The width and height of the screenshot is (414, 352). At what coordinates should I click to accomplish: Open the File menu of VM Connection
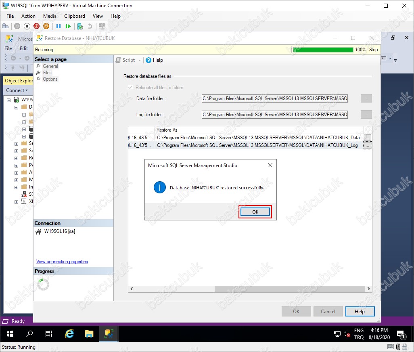10,16
